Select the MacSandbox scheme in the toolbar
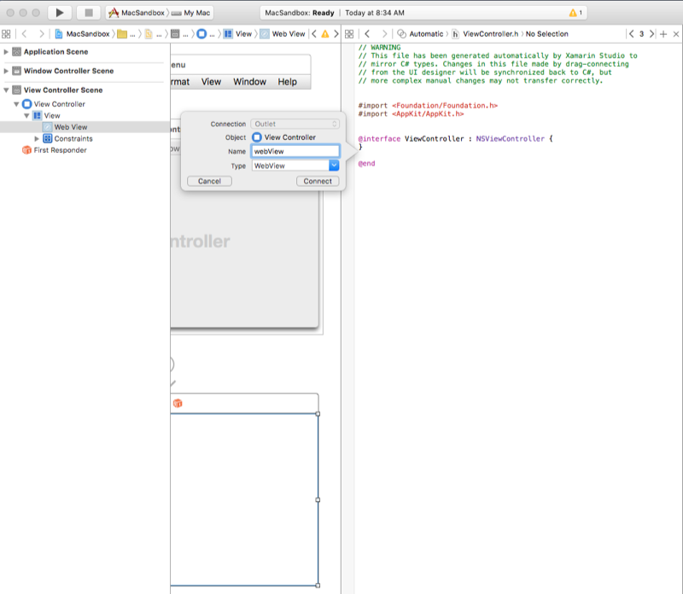 137,13
